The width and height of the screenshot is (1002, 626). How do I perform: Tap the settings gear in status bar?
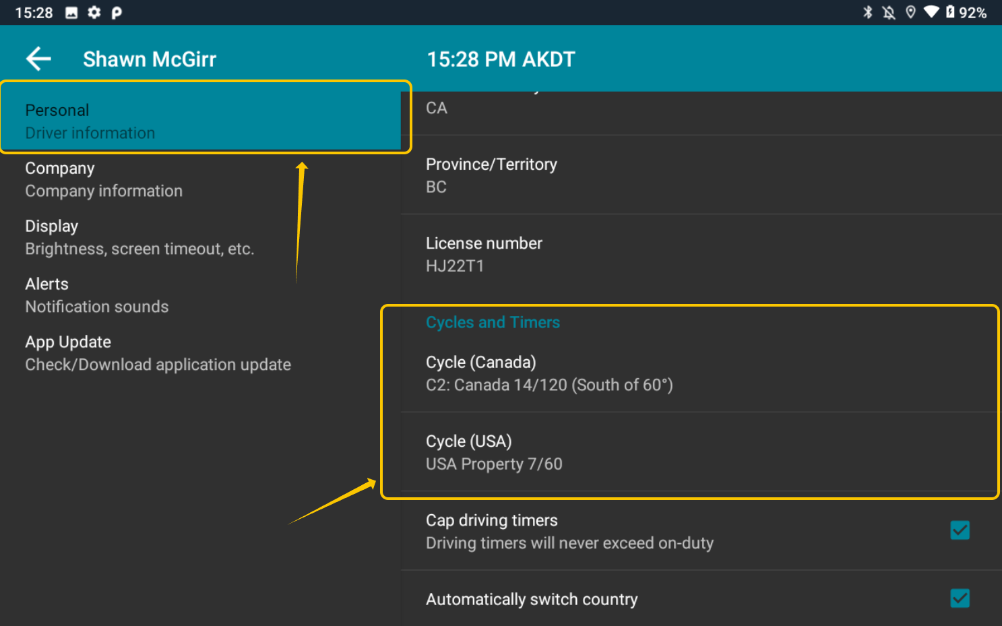(x=94, y=12)
